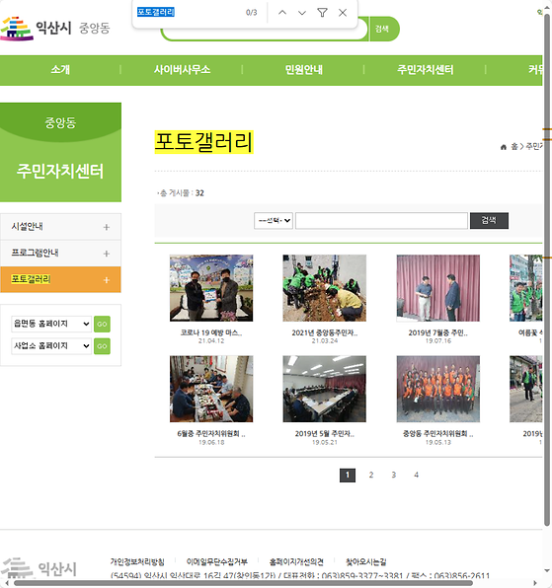Click the vertical scrollbar thumb
This screenshot has width=552, height=588.
point(547,270)
